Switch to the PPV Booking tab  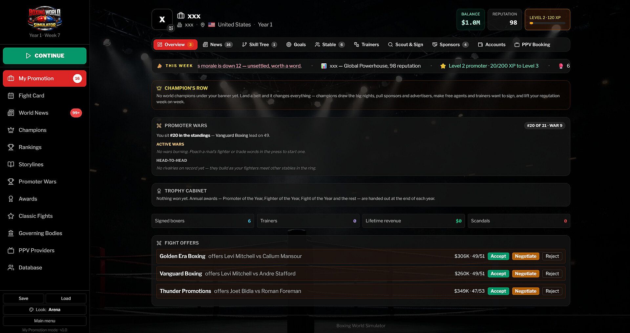tap(532, 45)
